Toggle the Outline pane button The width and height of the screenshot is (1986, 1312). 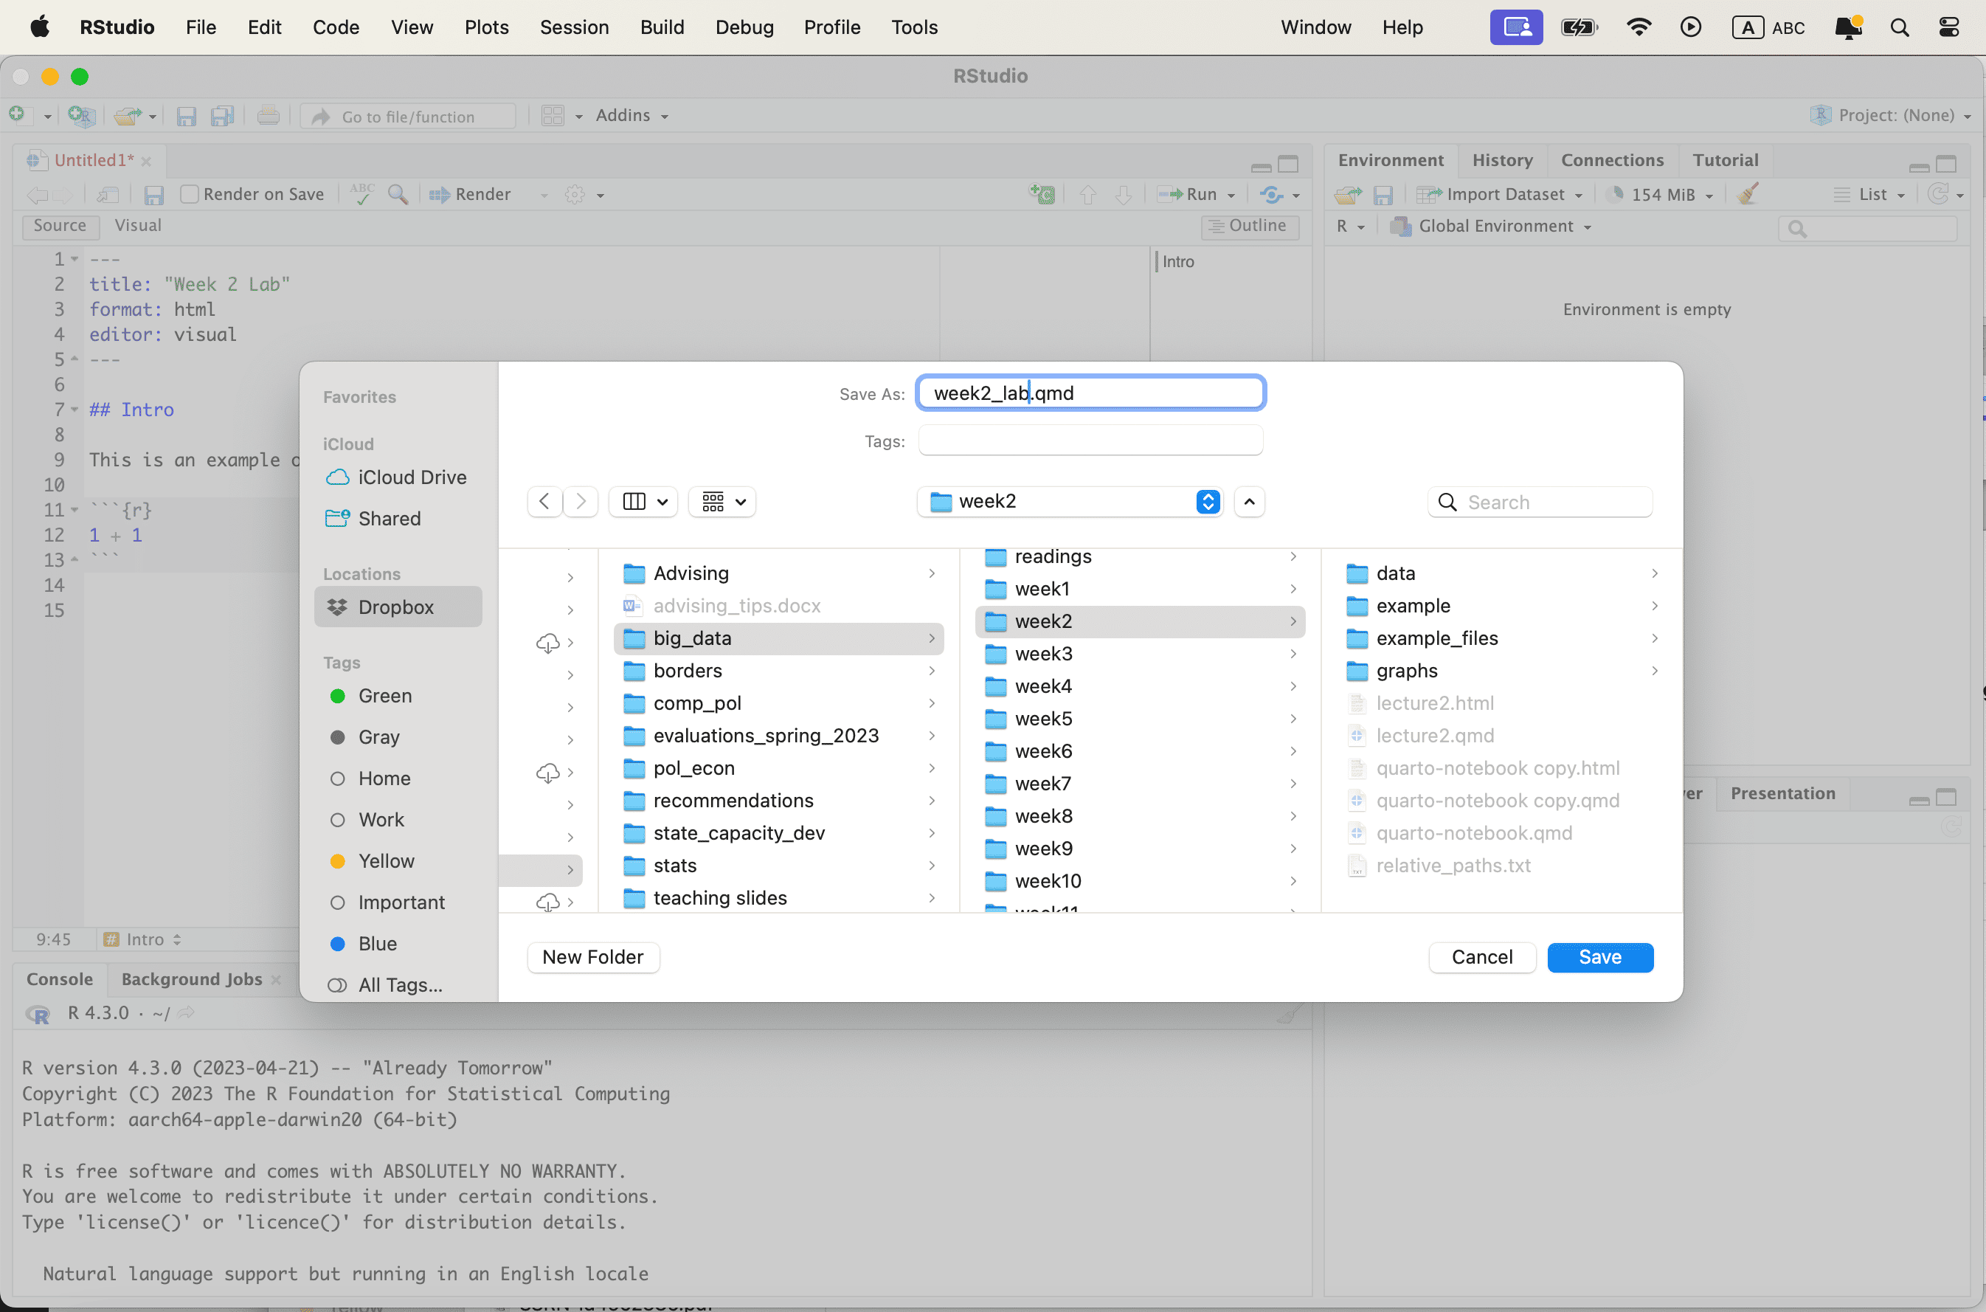coord(1248,225)
